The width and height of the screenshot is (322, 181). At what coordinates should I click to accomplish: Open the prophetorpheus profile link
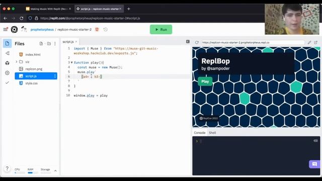[x=42, y=29]
